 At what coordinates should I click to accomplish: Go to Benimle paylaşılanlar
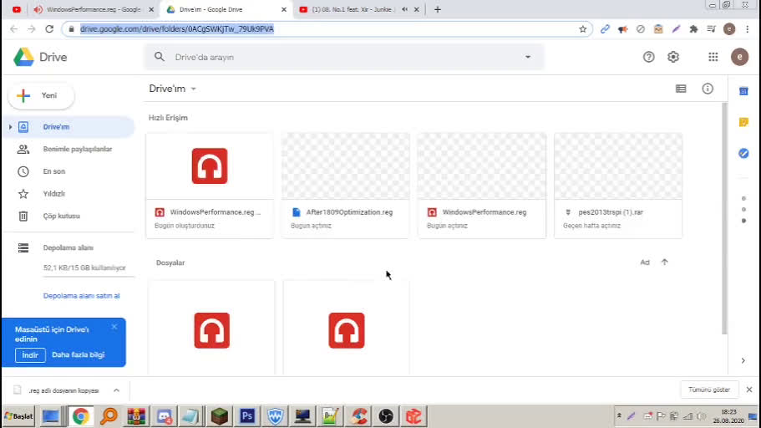(x=77, y=149)
